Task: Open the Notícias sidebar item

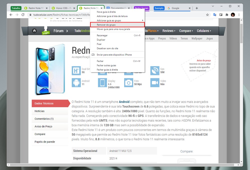Action: click(x=50, y=111)
